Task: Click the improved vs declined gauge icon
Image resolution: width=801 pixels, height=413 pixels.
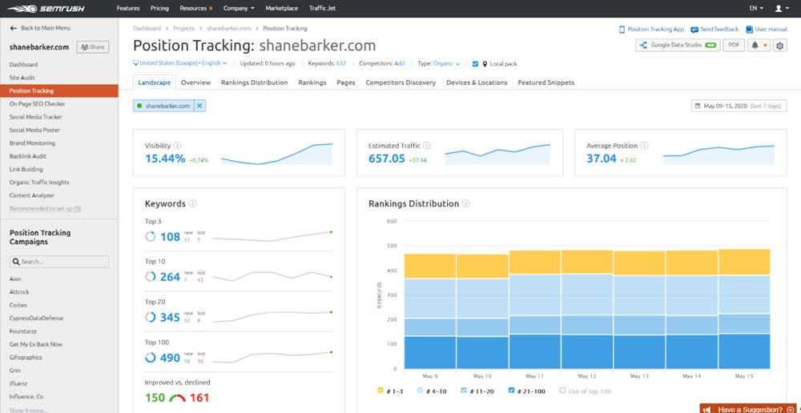Action: pos(177,398)
